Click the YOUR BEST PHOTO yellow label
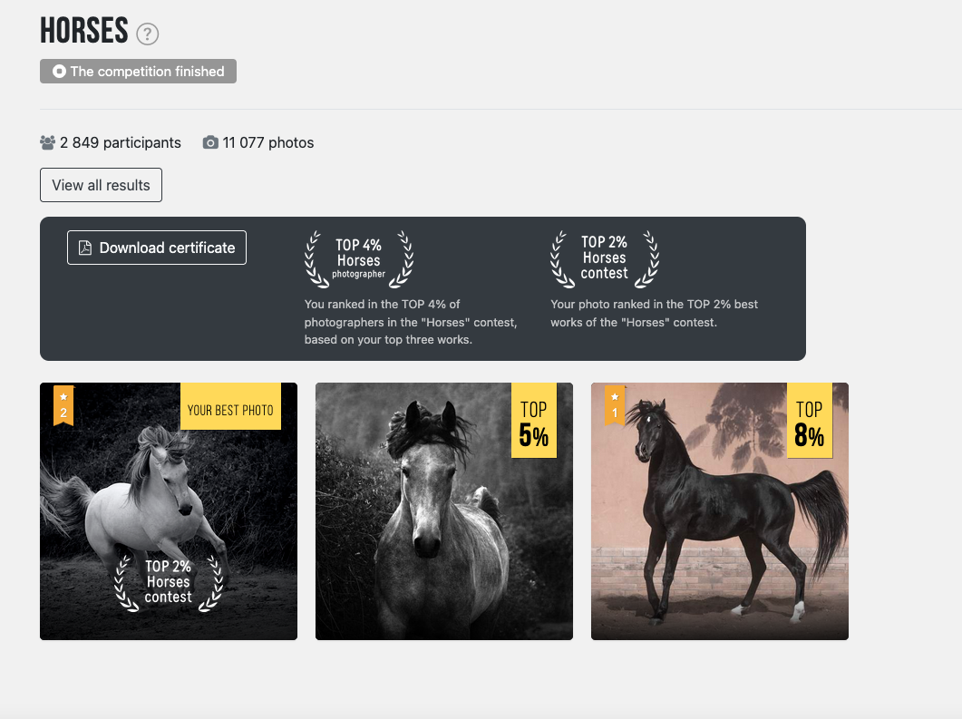Viewport: 962px width, 719px height. click(x=230, y=406)
